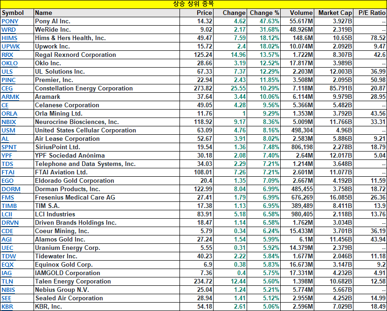This screenshot has height=311, width=387.
Task: Open the AGI ticker link
Action: pos(7,240)
